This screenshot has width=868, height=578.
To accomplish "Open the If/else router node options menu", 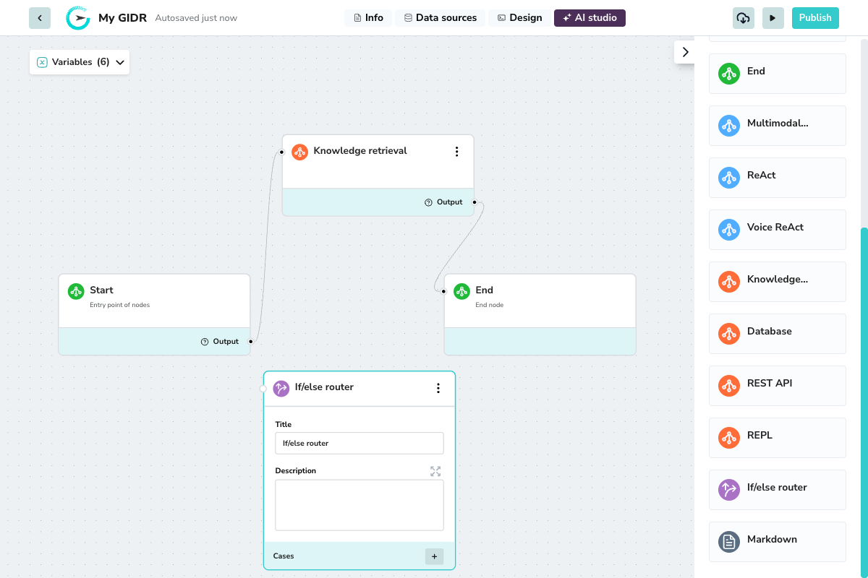I will coord(438,388).
